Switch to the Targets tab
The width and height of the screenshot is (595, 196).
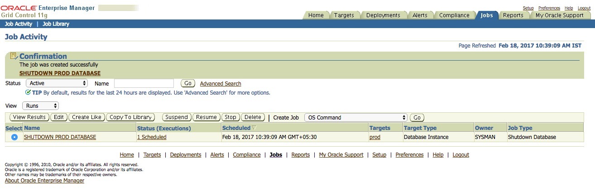(x=344, y=15)
